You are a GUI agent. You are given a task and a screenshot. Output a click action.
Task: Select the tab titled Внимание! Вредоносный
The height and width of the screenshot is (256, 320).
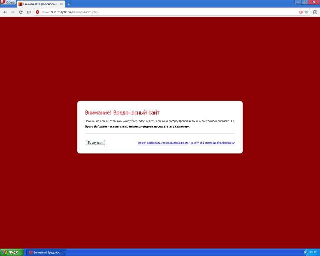[x=41, y=4]
